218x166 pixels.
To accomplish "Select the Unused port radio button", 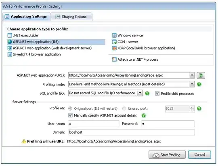I will pos(124,108).
